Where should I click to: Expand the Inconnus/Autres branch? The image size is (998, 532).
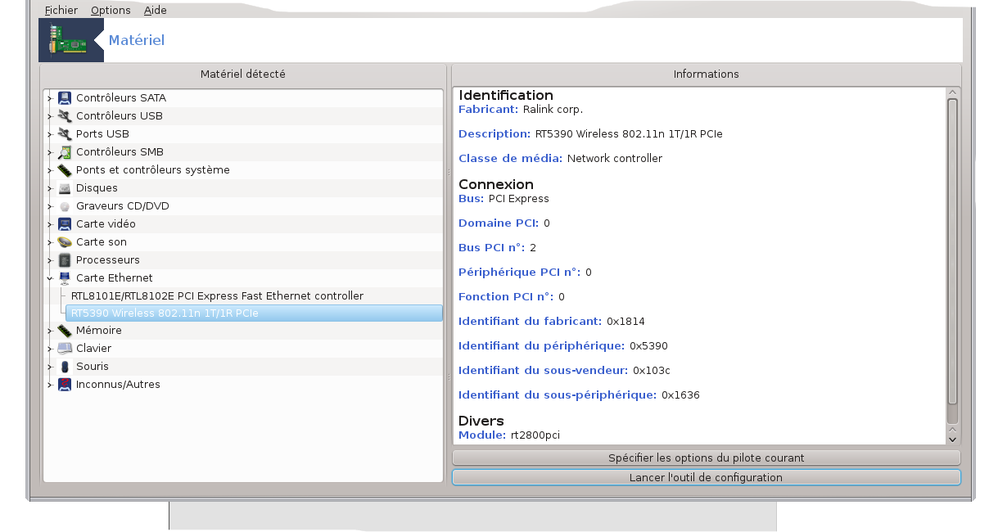point(50,385)
